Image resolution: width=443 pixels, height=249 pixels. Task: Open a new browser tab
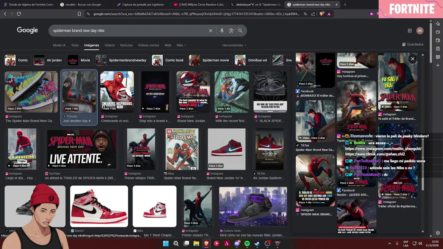(x=345, y=4)
